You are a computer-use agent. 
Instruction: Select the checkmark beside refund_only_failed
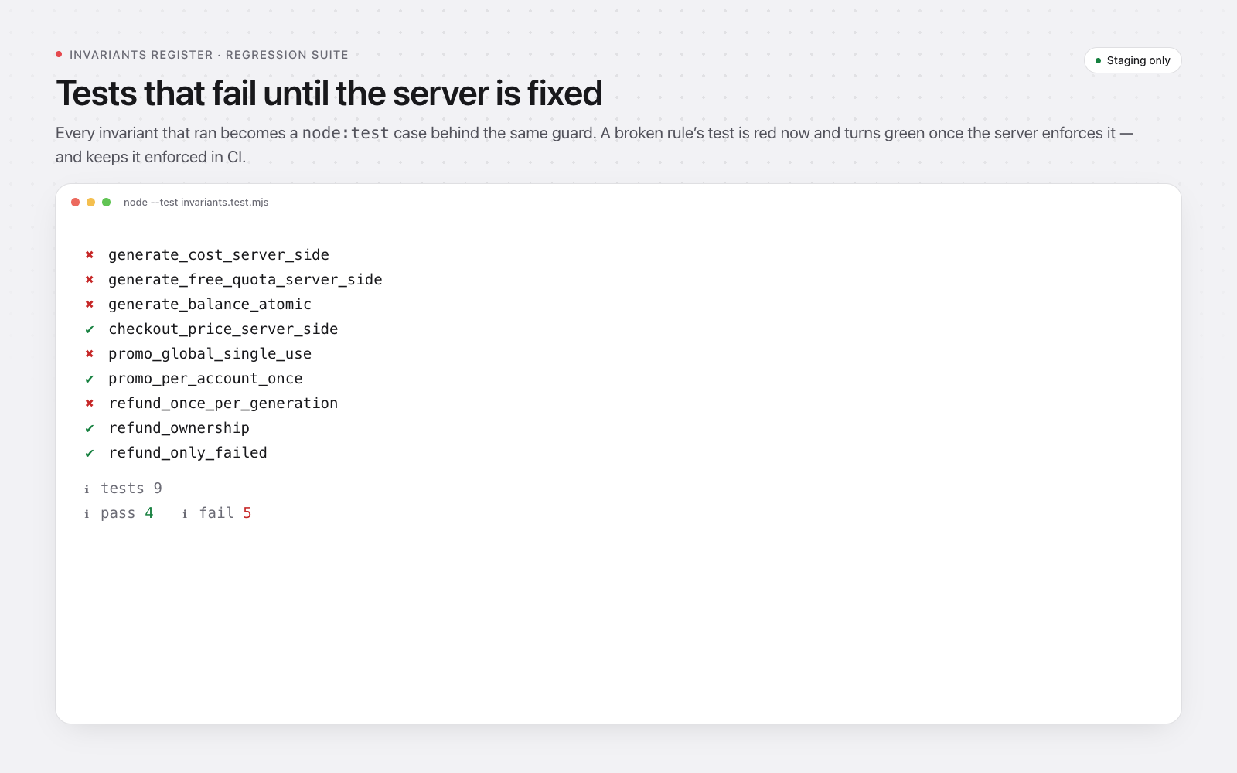[90, 453]
